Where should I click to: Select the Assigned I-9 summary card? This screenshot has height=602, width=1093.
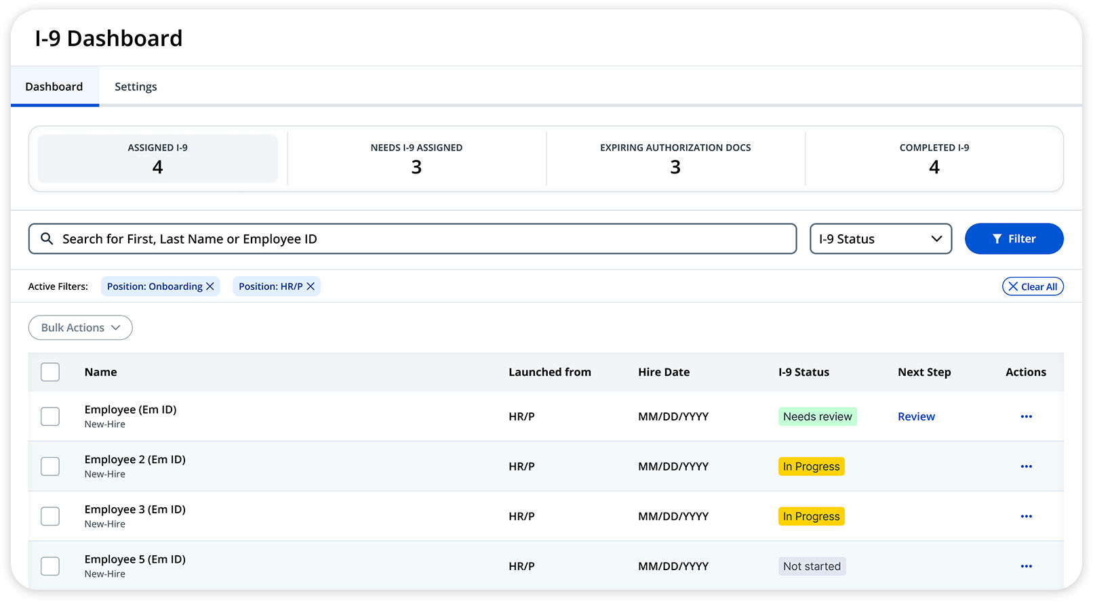(x=158, y=158)
